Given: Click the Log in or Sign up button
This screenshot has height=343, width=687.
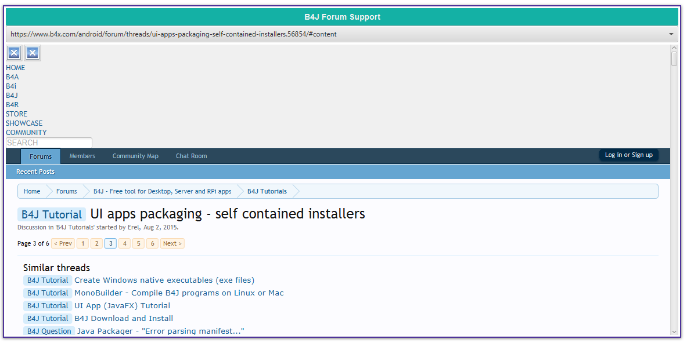Looking at the screenshot, I should tap(628, 155).
